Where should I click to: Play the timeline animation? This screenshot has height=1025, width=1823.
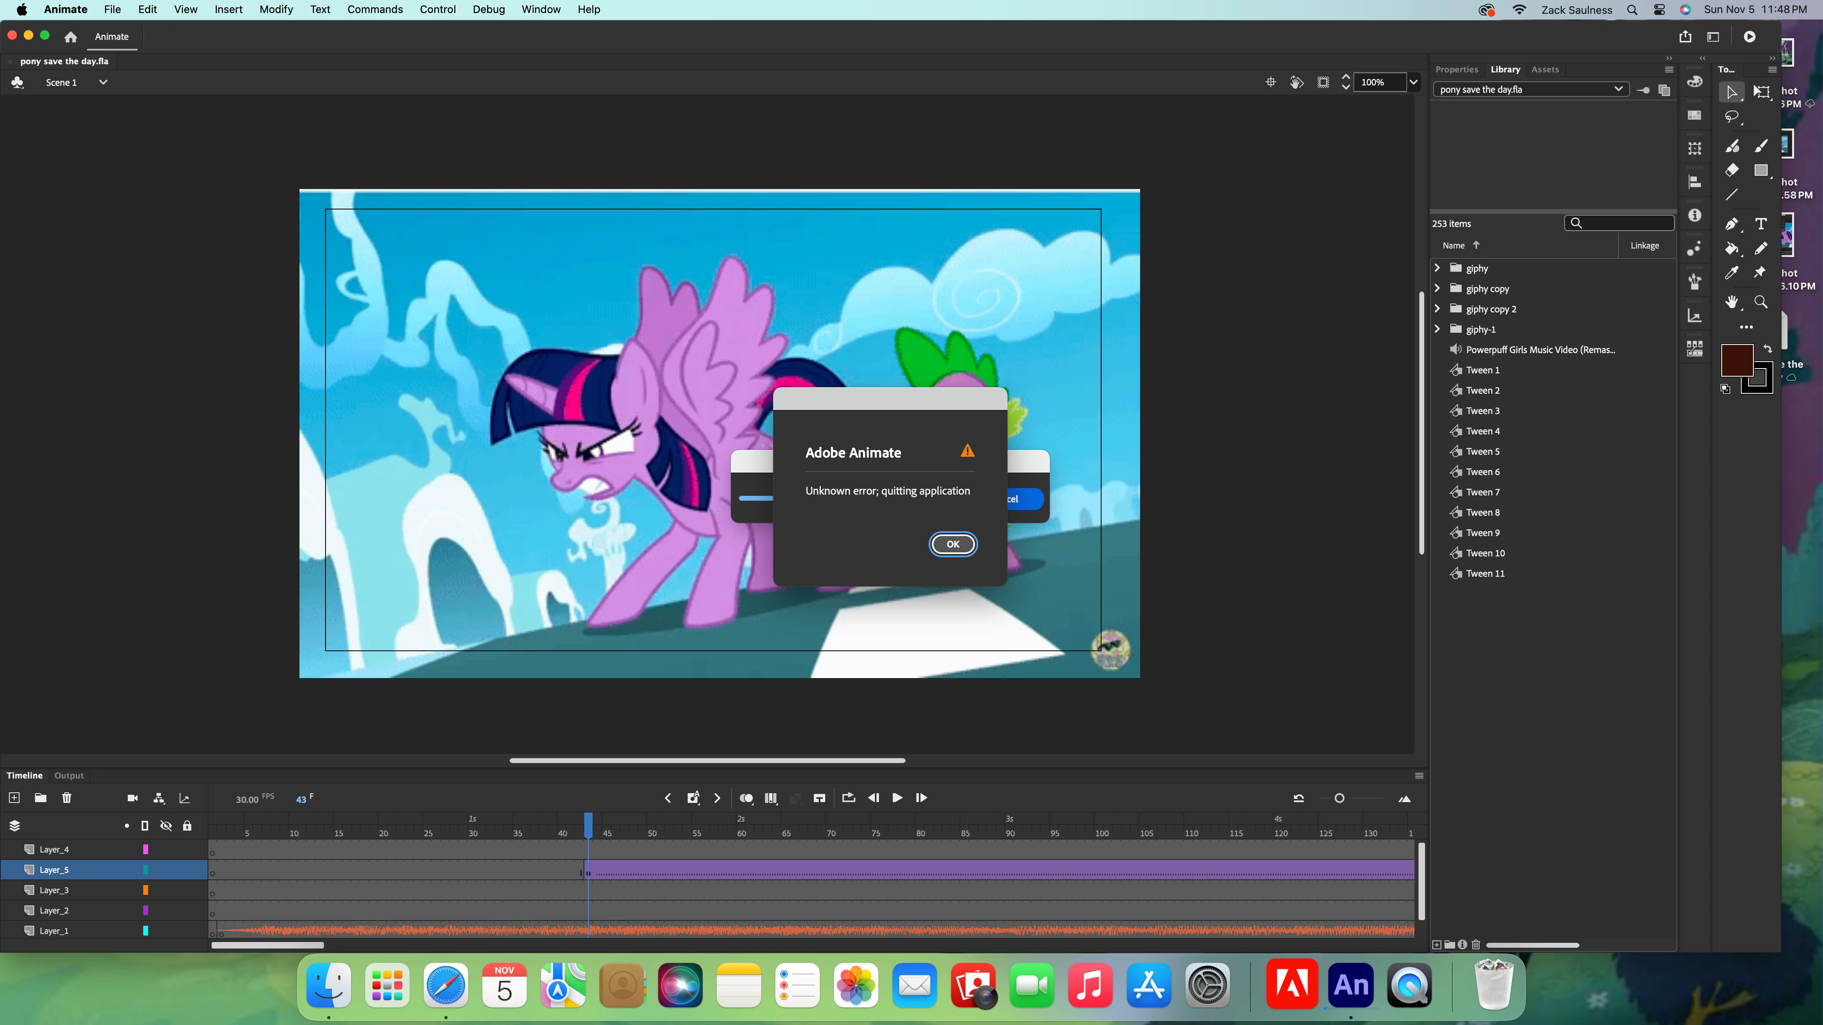(896, 798)
